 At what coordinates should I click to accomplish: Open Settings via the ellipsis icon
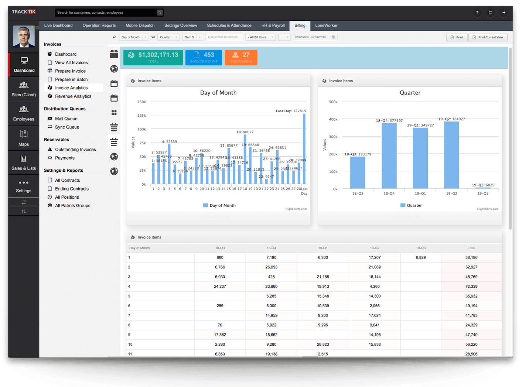[x=23, y=186]
